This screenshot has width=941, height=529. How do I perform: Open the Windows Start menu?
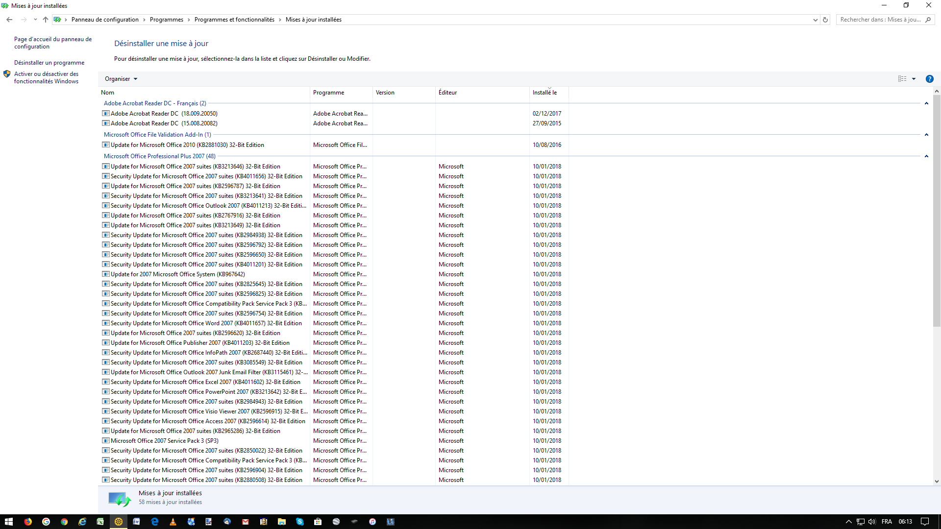coord(9,522)
